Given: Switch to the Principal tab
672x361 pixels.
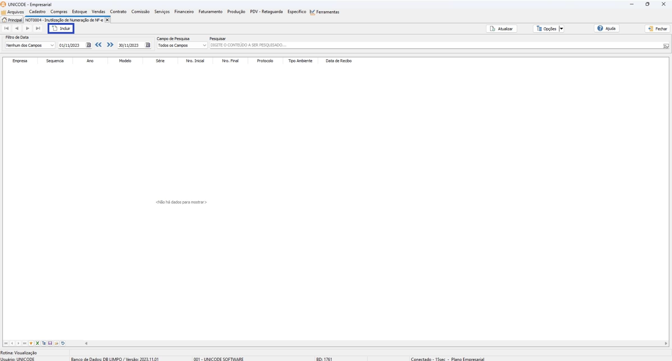Looking at the screenshot, I should [12, 20].
